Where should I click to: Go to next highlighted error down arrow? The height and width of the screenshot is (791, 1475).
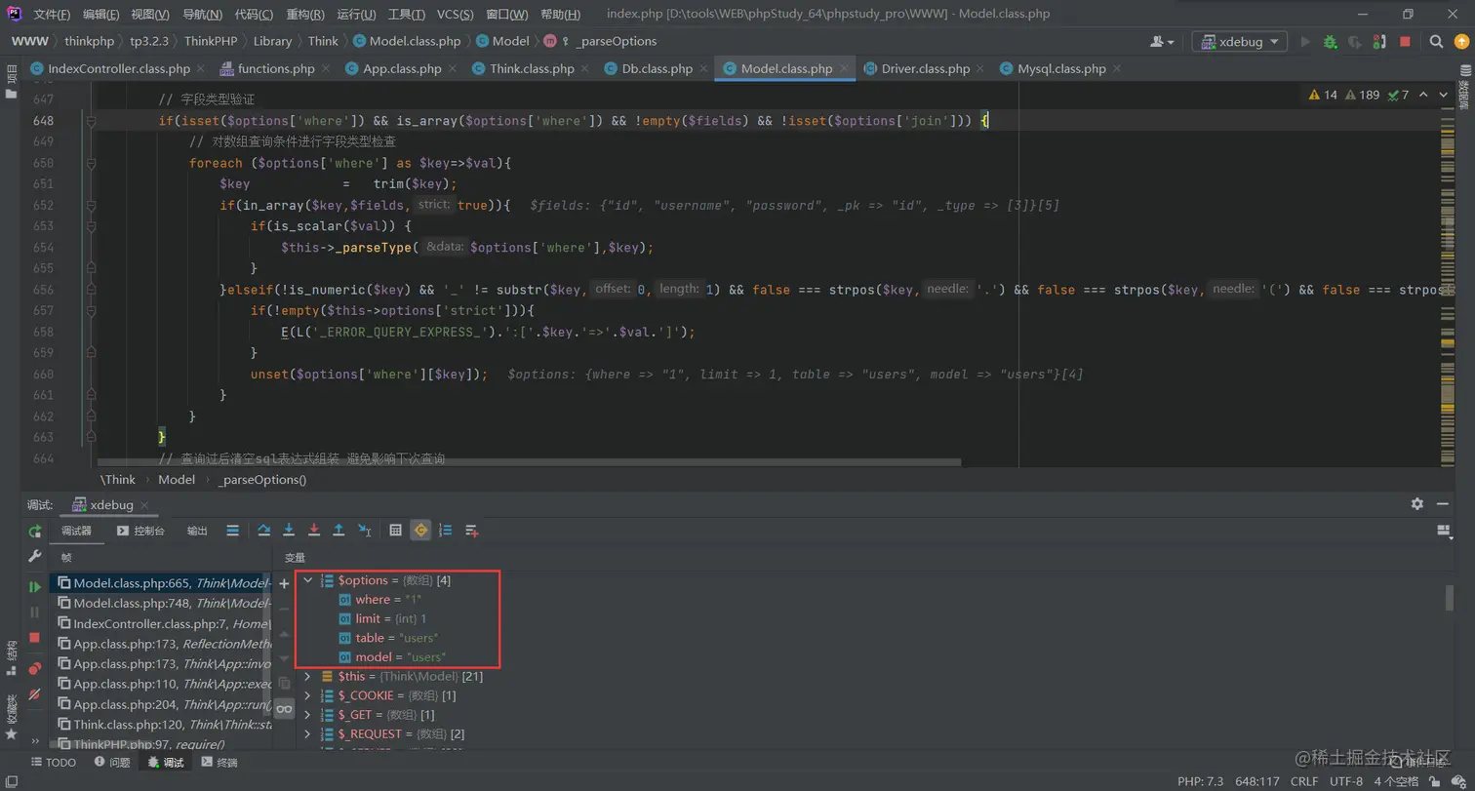[1445, 95]
